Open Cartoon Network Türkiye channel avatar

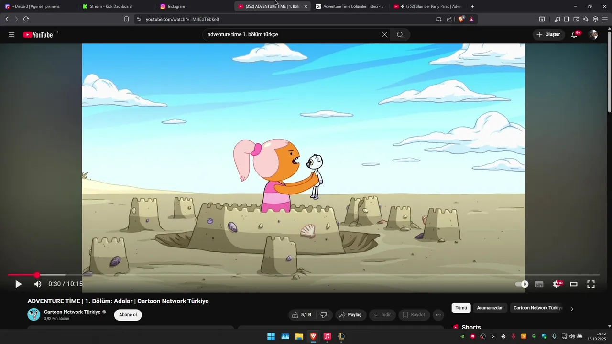33,314
